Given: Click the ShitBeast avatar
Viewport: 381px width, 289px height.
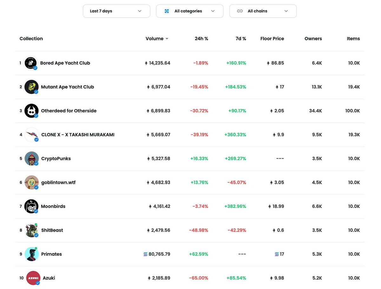Looking at the screenshot, I should (x=31, y=230).
